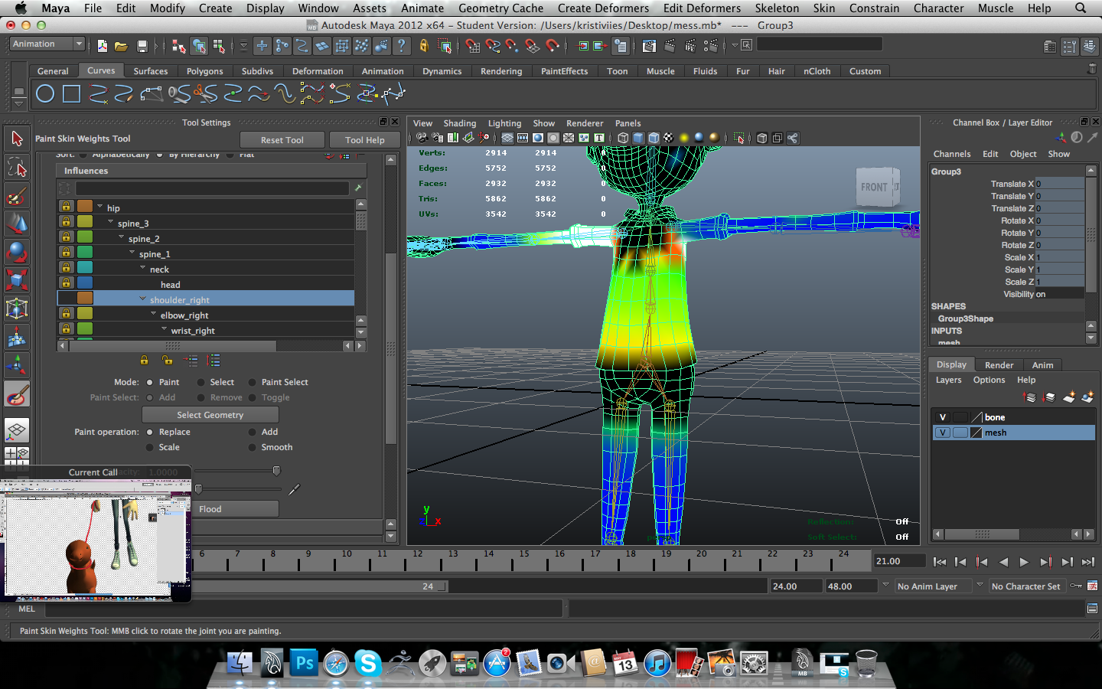The height and width of the screenshot is (689, 1102).
Task: Click the play forwards button
Action: [x=1024, y=562]
